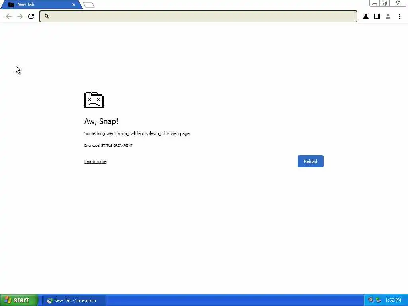The width and height of the screenshot is (408, 306).
Task: Open the Windows start menu
Action: pyautogui.click(x=19, y=300)
